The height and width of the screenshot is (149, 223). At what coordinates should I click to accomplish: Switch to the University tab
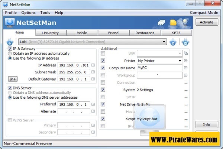[x=51, y=33]
